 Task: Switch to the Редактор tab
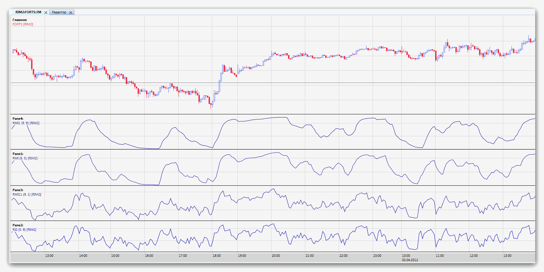pyautogui.click(x=59, y=12)
